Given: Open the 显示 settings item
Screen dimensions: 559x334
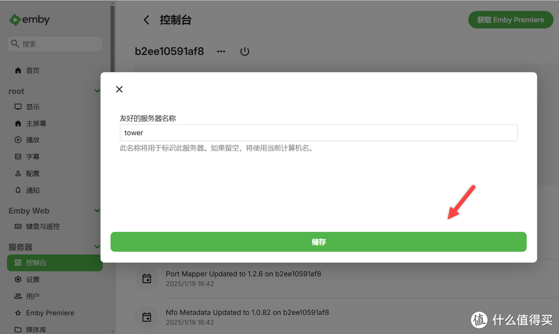Looking at the screenshot, I should (x=55, y=107).
